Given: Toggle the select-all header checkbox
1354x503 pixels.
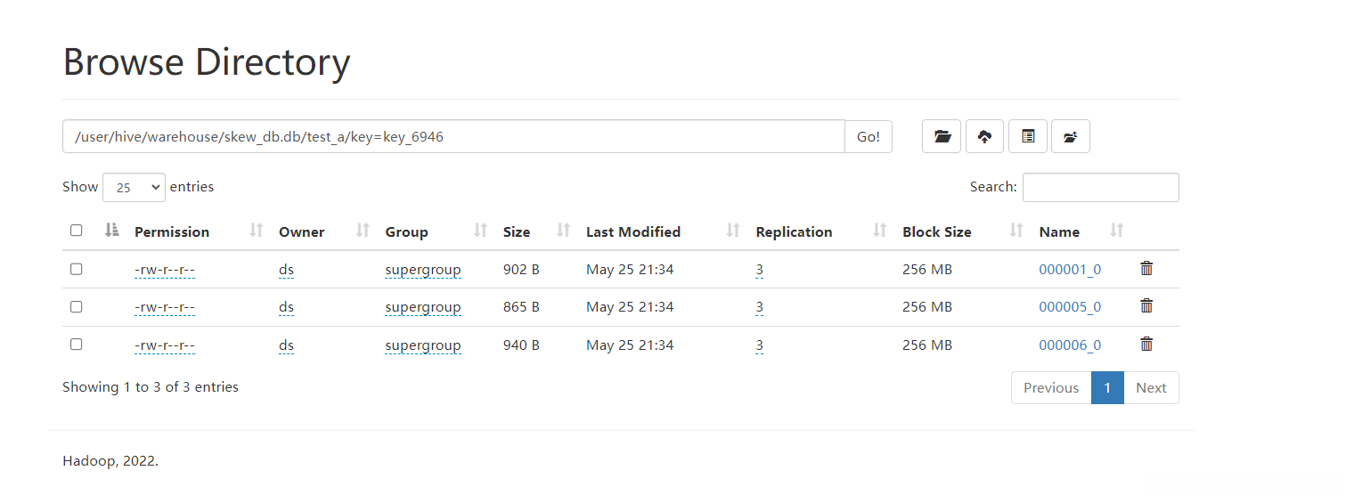Looking at the screenshot, I should click(77, 231).
